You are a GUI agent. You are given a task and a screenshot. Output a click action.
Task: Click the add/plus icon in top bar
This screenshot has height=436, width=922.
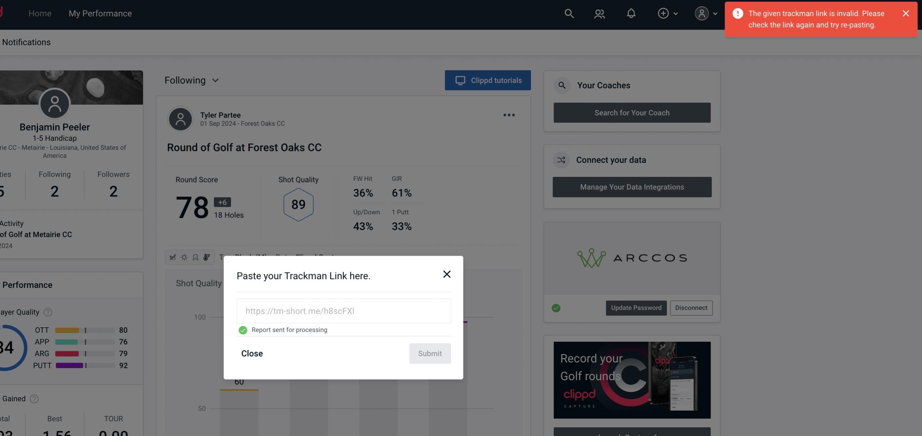[x=663, y=13]
